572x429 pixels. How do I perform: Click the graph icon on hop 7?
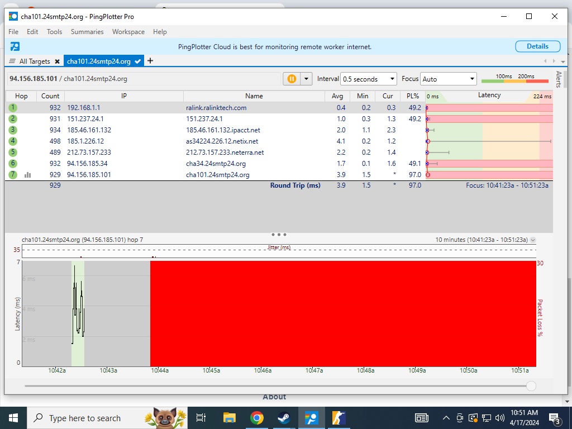(x=27, y=175)
